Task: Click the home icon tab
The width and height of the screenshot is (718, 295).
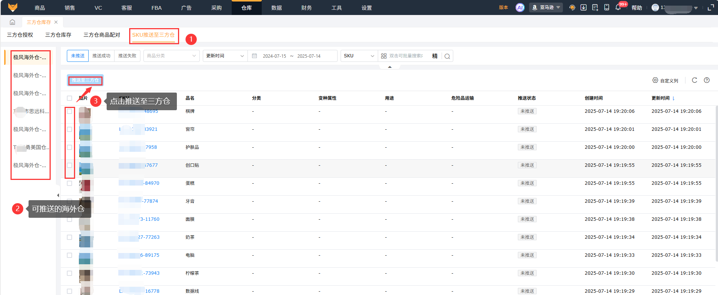Action: click(x=12, y=22)
